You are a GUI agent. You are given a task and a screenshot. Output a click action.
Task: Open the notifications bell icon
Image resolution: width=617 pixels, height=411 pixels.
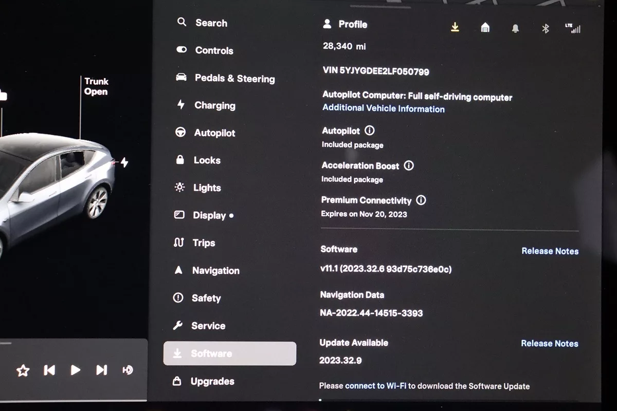[515, 28]
